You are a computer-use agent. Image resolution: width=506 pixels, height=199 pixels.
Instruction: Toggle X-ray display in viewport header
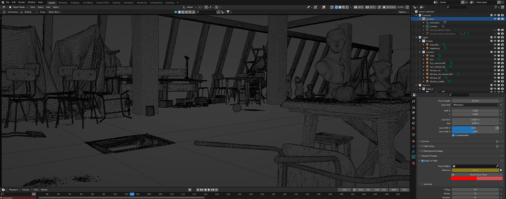(332, 7)
